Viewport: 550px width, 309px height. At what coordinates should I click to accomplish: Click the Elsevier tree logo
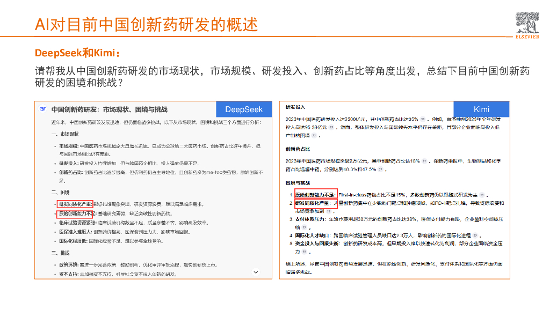tap(527, 25)
